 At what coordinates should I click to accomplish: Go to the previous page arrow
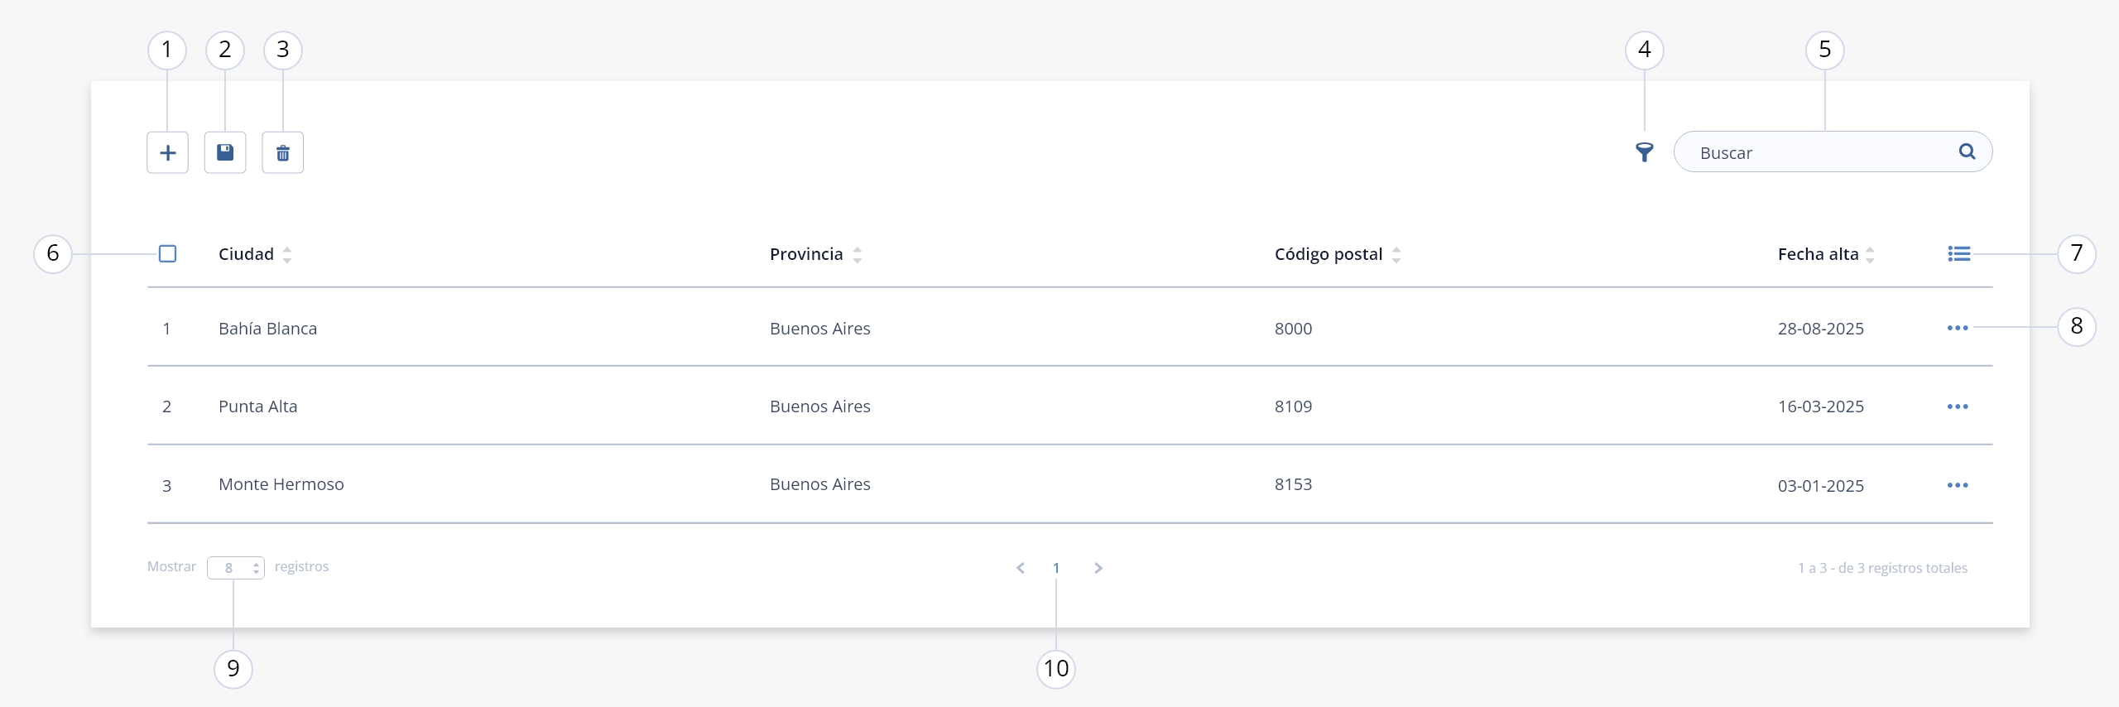tap(1021, 568)
